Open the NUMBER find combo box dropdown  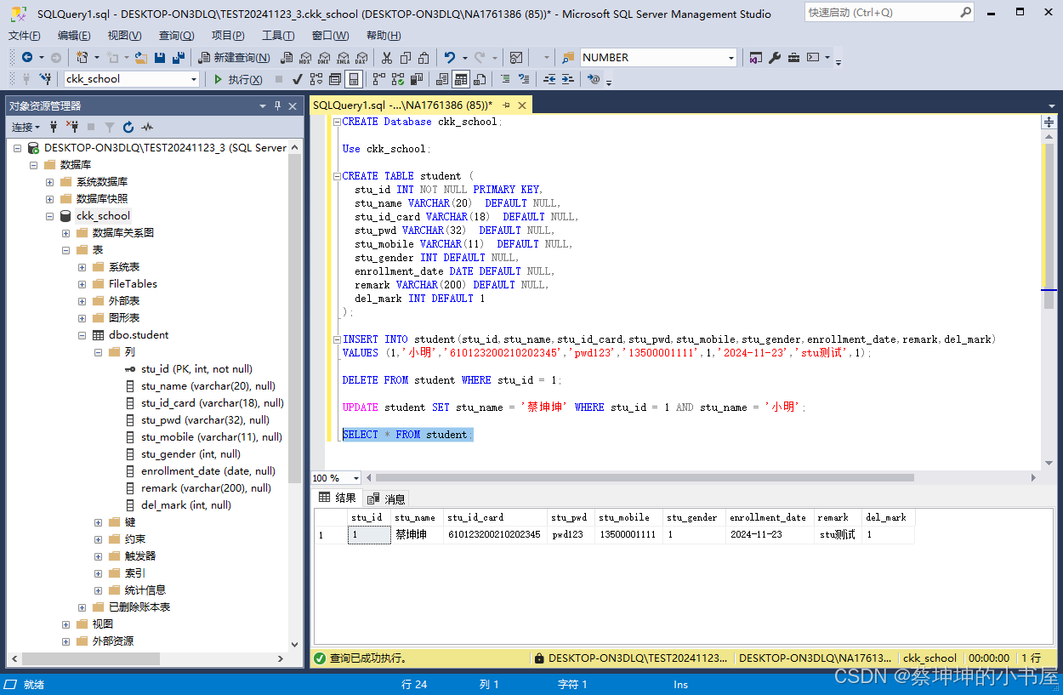pos(731,58)
